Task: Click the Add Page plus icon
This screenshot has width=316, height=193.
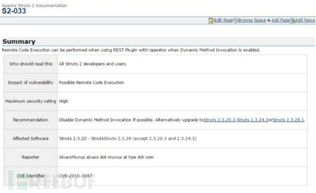Action: [269, 21]
